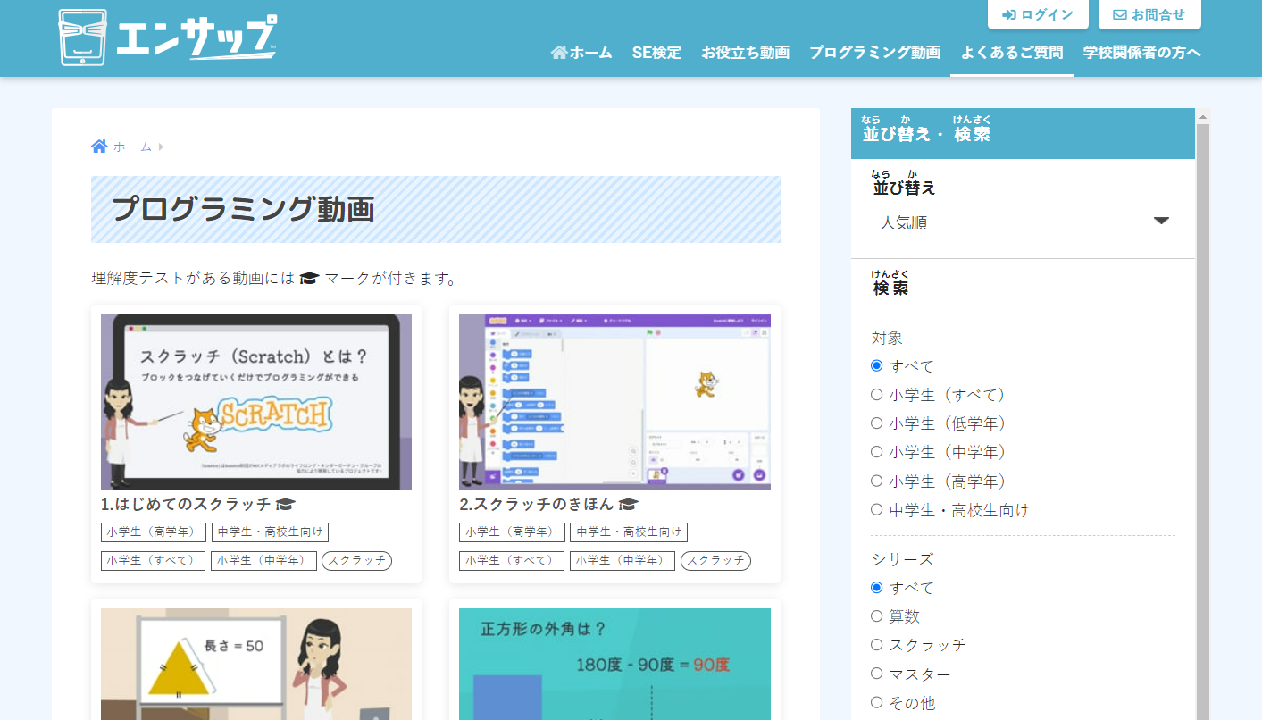
Task: Click スクラッチ tag under 1.はじめてのスクラッチ
Action: (356, 561)
